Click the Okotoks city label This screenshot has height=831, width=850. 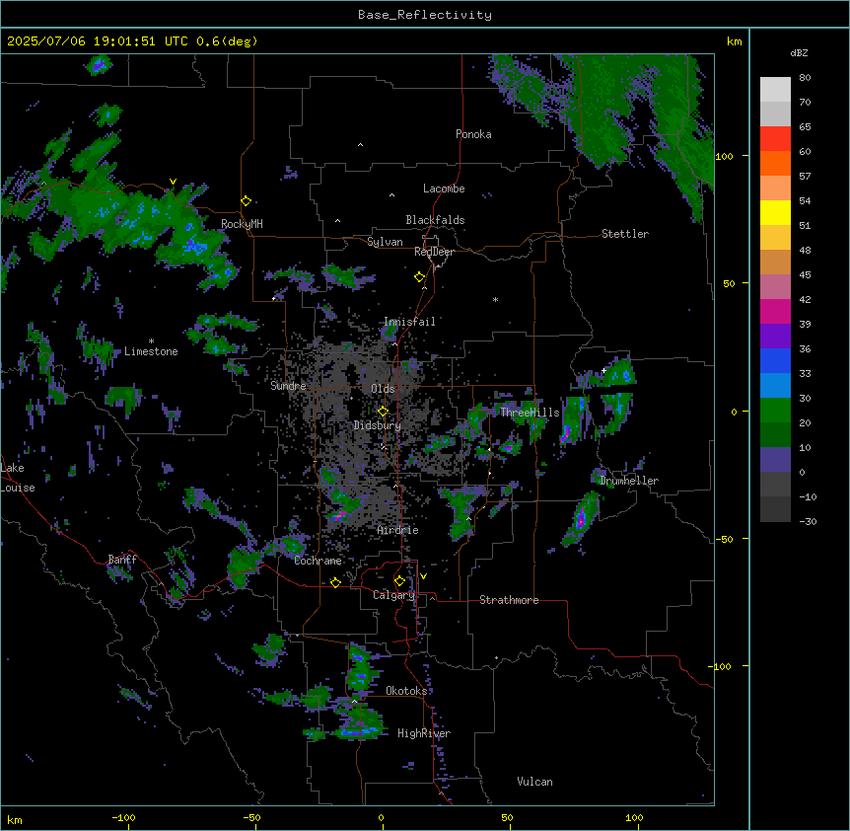pyautogui.click(x=406, y=691)
